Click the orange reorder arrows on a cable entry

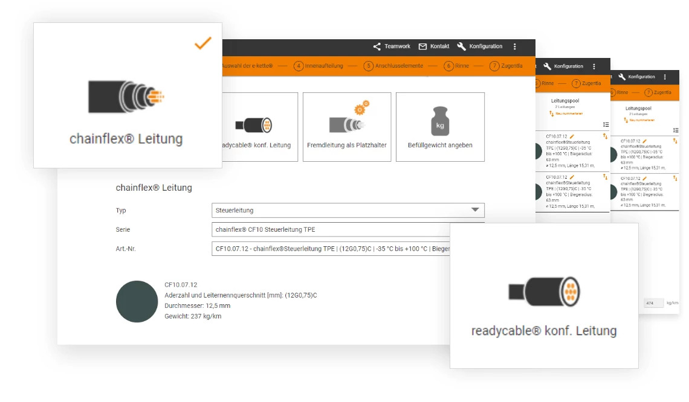(x=605, y=136)
